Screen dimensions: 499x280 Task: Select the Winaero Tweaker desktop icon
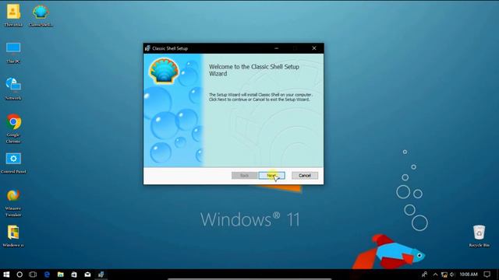13,202
